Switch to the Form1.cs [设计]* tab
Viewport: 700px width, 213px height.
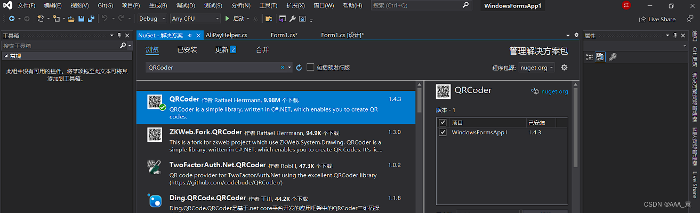[342, 35]
